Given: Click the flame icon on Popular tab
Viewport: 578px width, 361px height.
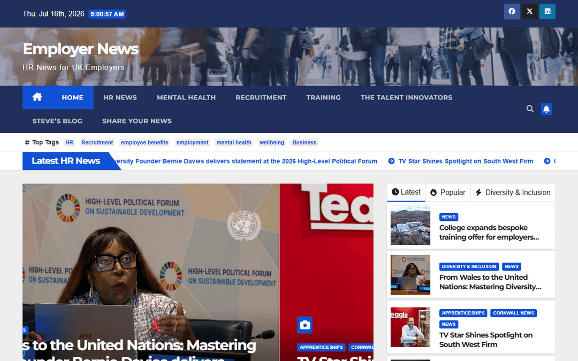Looking at the screenshot, I should coord(433,193).
